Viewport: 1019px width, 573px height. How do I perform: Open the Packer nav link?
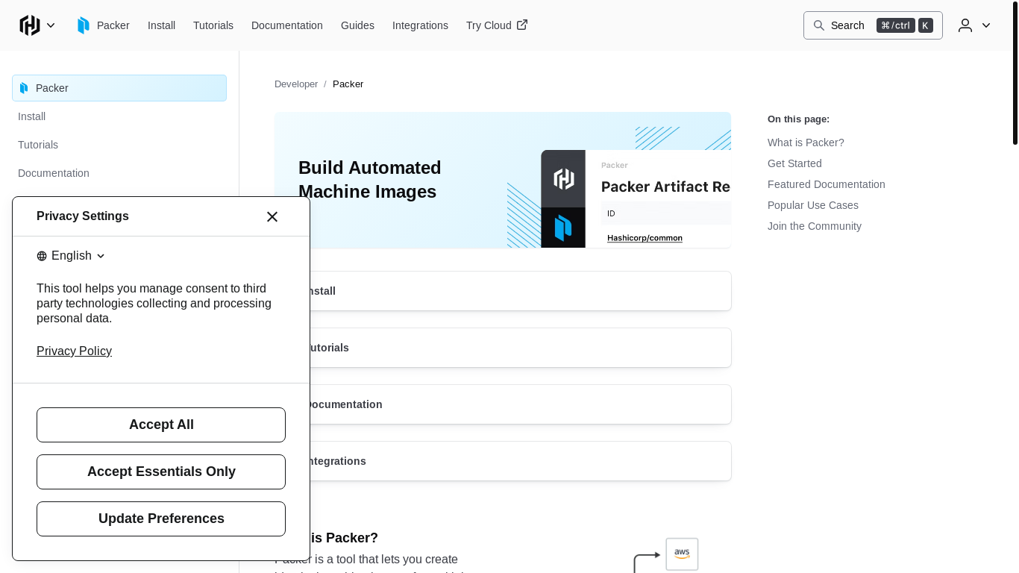113,25
